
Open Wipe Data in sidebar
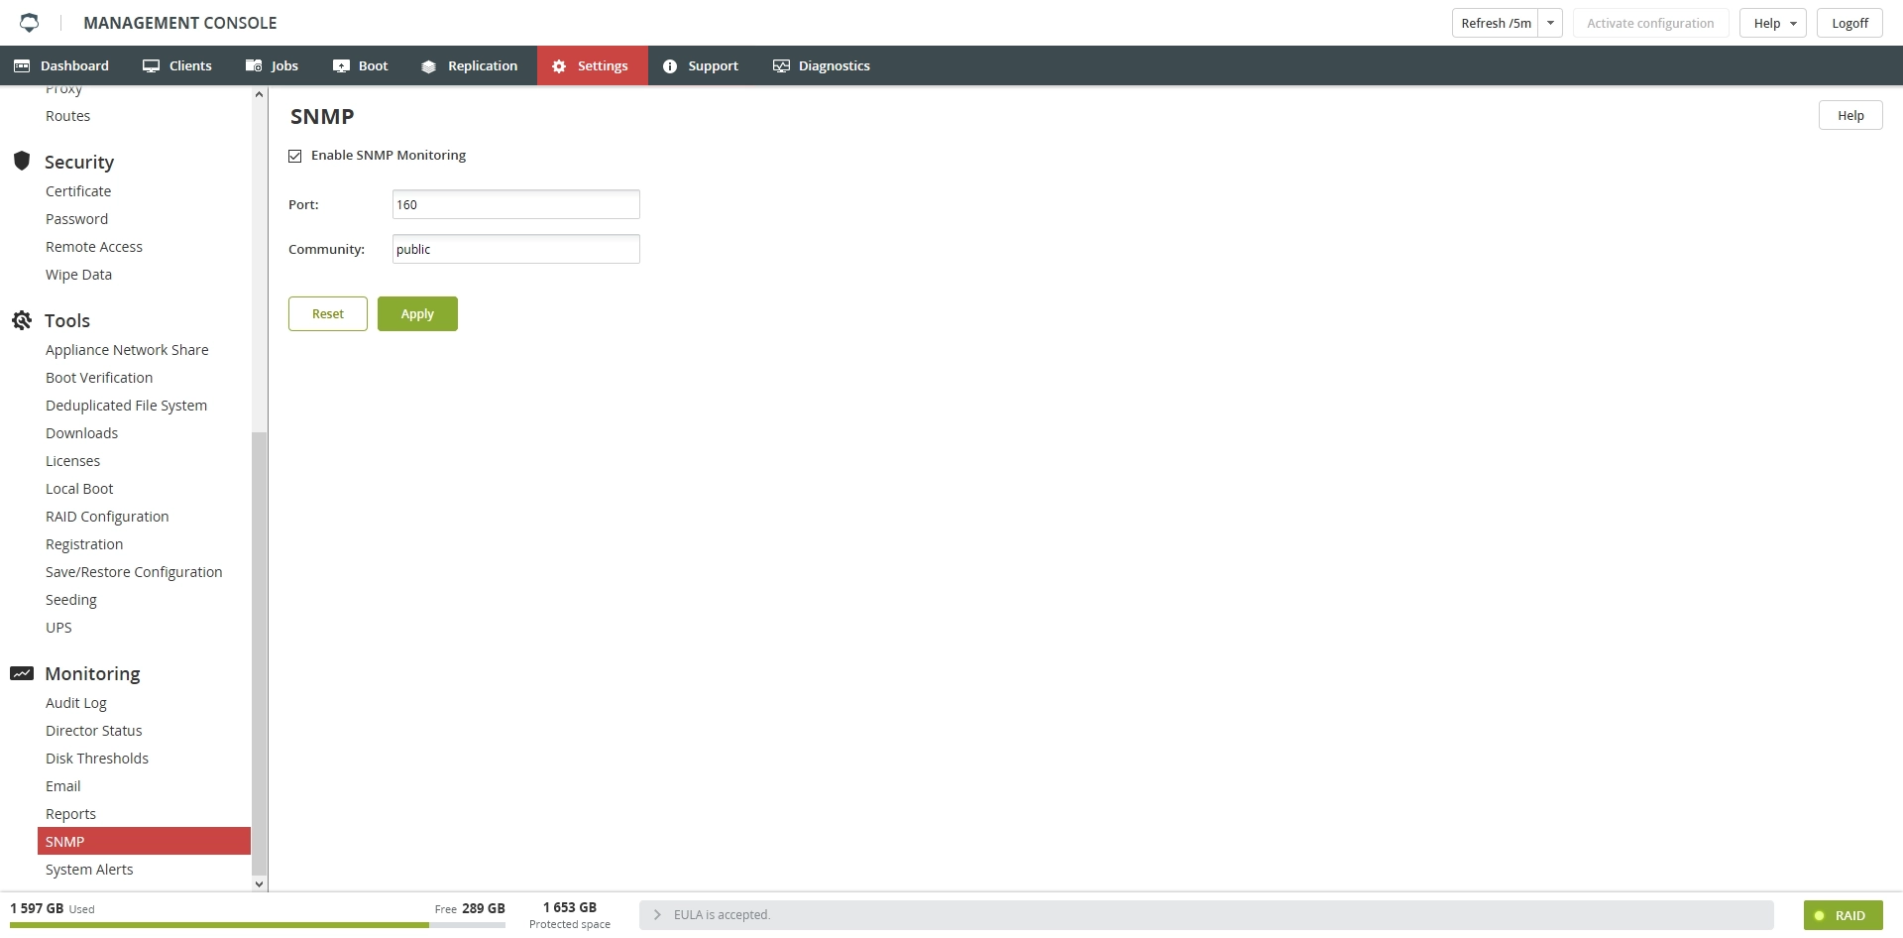coord(78,275)
